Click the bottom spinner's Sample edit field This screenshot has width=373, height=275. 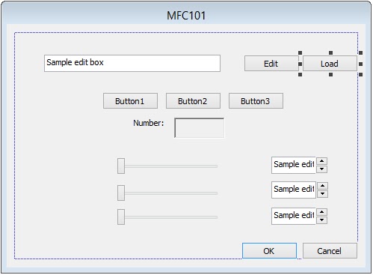294,216
